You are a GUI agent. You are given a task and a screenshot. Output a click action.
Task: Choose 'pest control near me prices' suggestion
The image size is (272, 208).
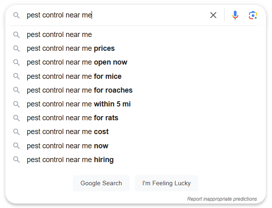tap(135, 48)
